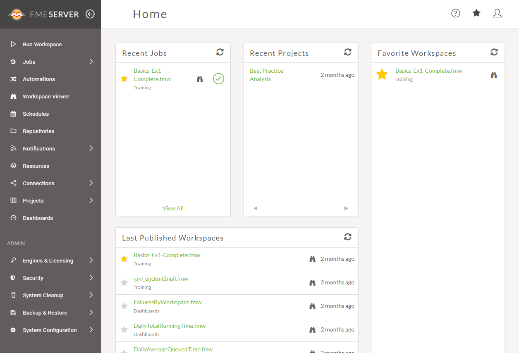Open the help question mark icon
Screen dimensions: 519x353
[456, 13]
